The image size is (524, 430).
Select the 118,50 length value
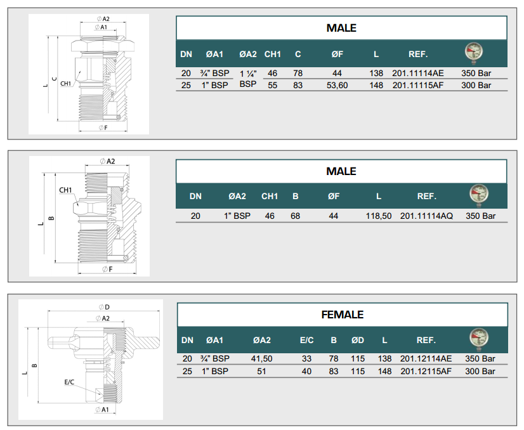379,216
